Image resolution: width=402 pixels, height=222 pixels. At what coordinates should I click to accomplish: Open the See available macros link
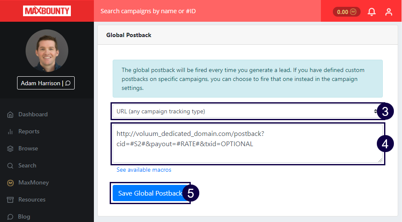point(144,170)
